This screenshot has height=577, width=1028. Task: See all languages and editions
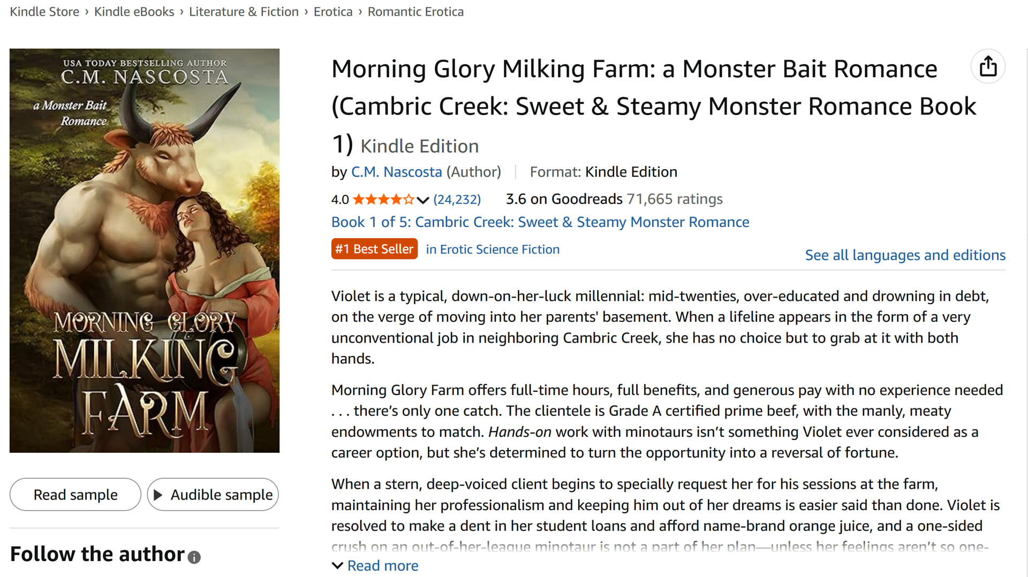[x=905, y=255]
